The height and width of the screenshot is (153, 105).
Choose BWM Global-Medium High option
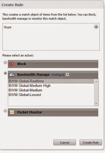51,86
